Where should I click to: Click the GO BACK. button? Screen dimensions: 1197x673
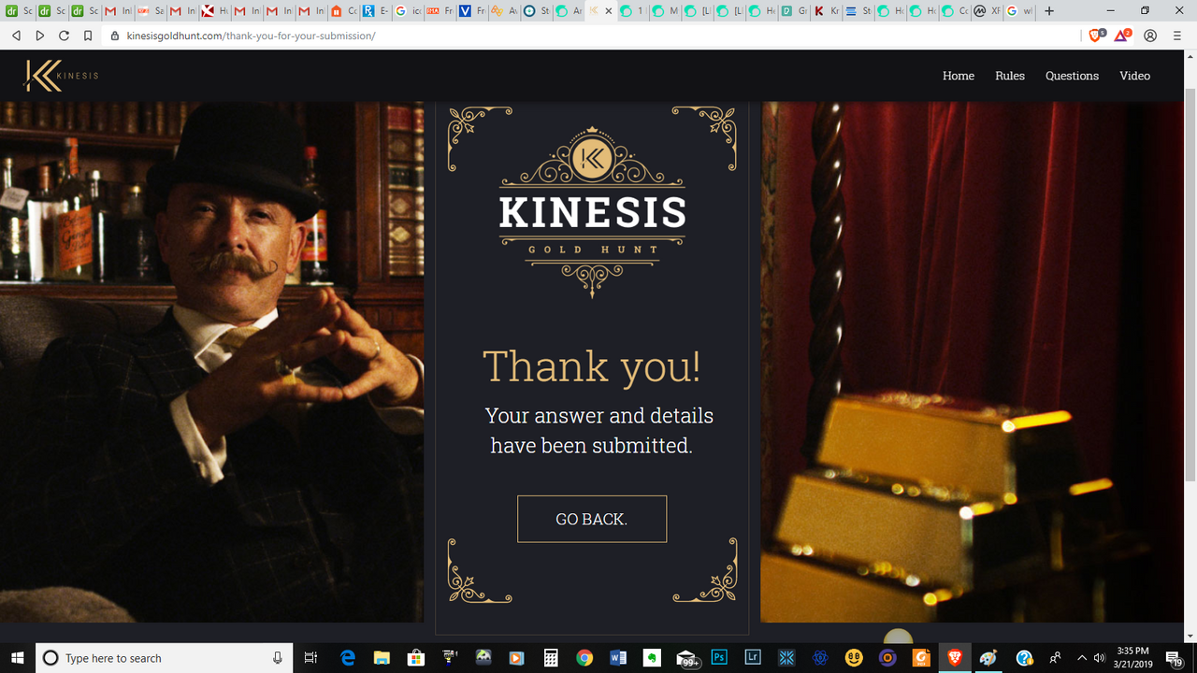(592, 519)
